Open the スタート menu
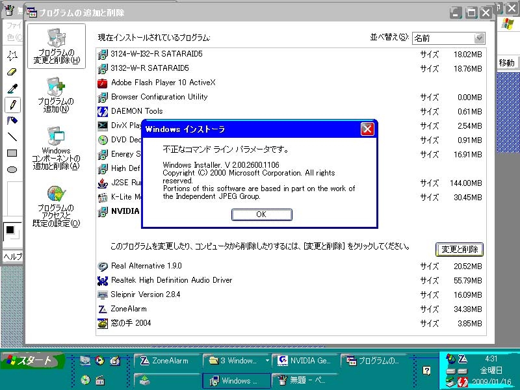Image resolution: width=520 pixels, height=390 pixels. (x=32, y=361)
